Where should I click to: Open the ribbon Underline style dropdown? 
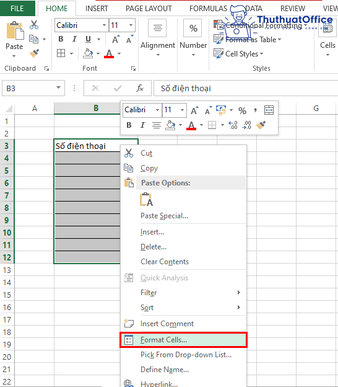pos(98,39)
